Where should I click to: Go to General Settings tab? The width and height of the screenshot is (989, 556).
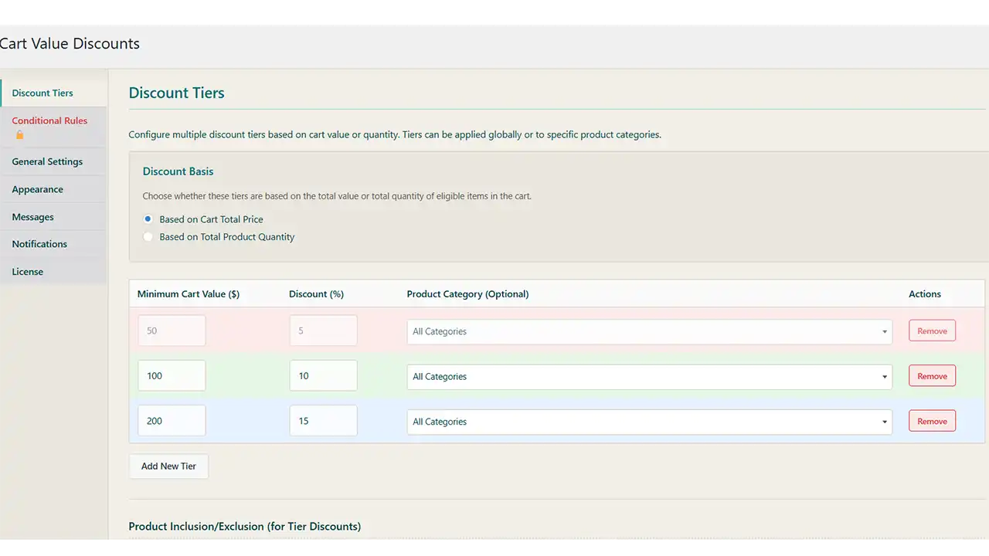click(47, 161)
